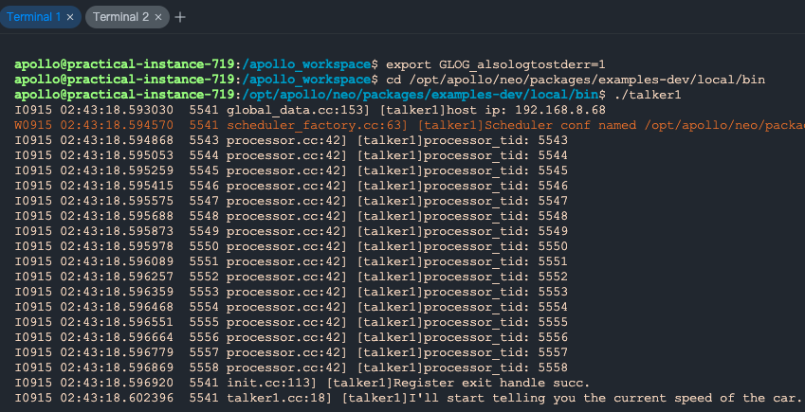
Task: Click the export GLOG_alsologtostderr=1 command
Action: (495, 63)
